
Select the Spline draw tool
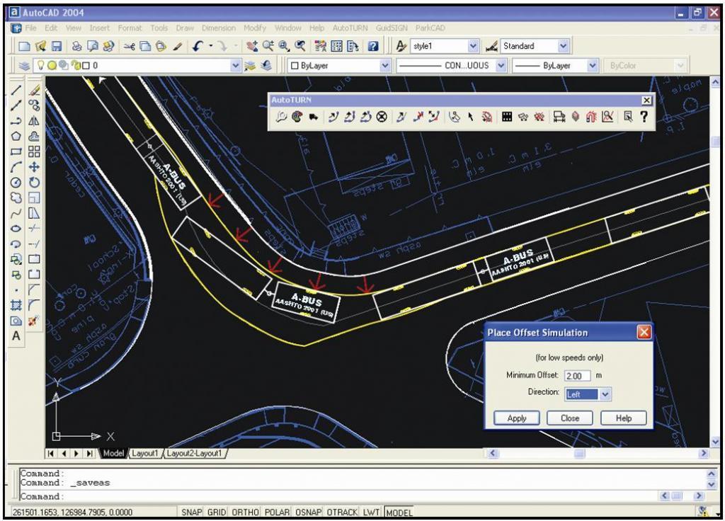point(16,213)
